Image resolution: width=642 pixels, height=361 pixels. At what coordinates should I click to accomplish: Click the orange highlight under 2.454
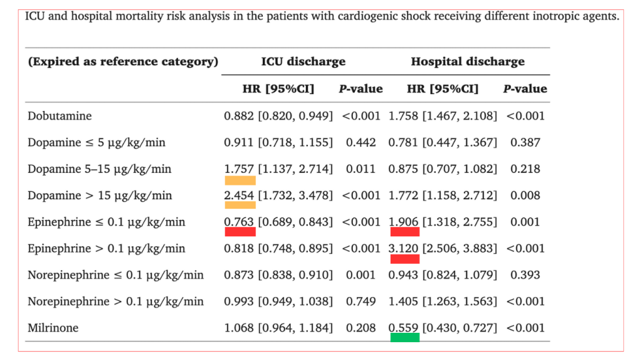[x=239, y=205]
